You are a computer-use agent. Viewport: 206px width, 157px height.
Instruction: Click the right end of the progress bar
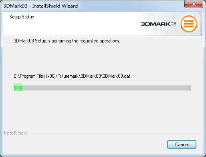pyautogui.click(x=190, y=87)
